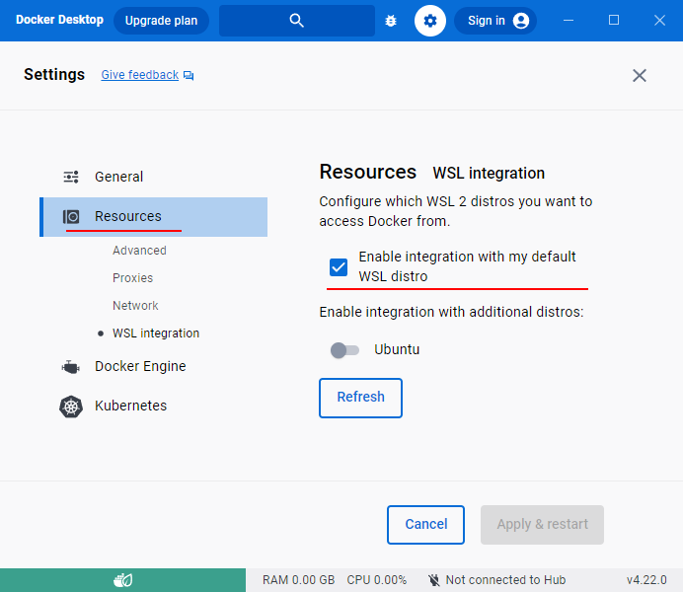Open the Proxies subsection
This screenshot has width=683, height=592.
133,277
